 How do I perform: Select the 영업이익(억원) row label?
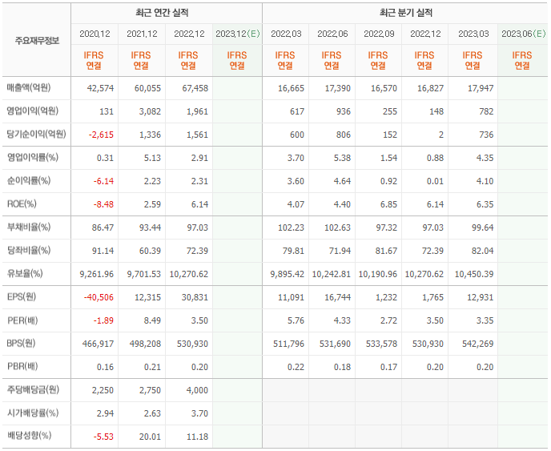pos(32,111)
